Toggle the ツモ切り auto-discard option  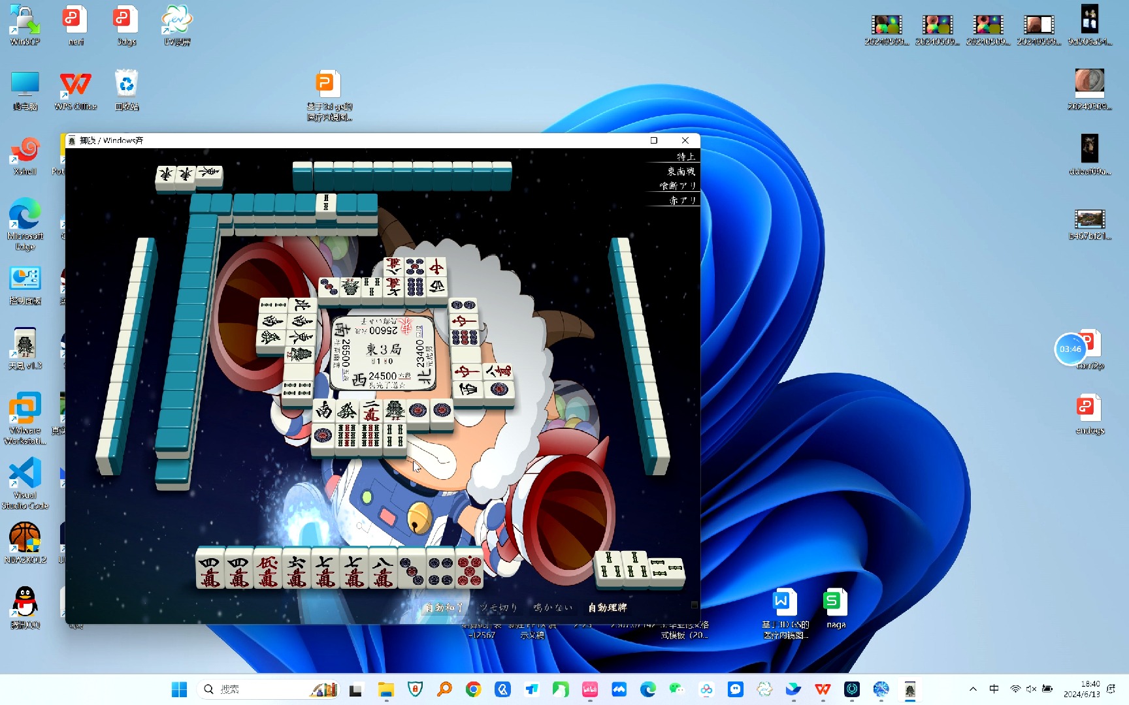coord(499,607)
